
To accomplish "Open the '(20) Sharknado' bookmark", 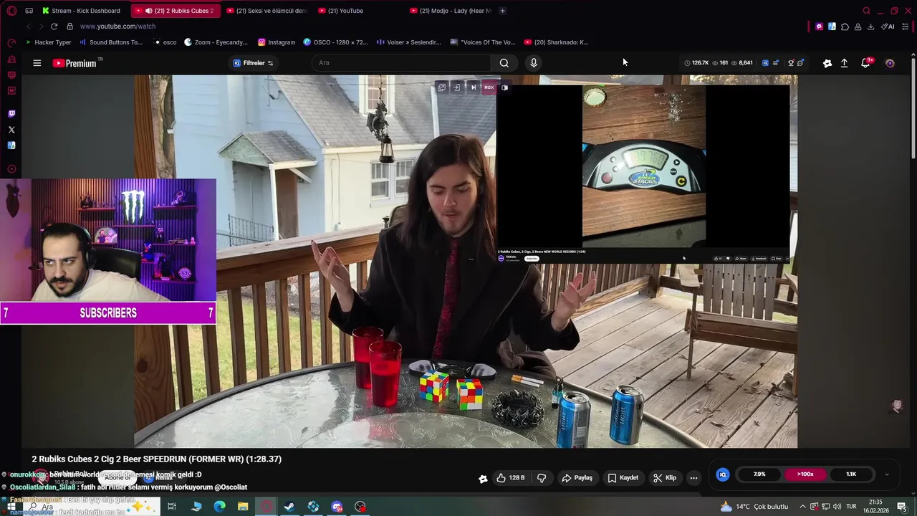I will [x=556, y=42].
